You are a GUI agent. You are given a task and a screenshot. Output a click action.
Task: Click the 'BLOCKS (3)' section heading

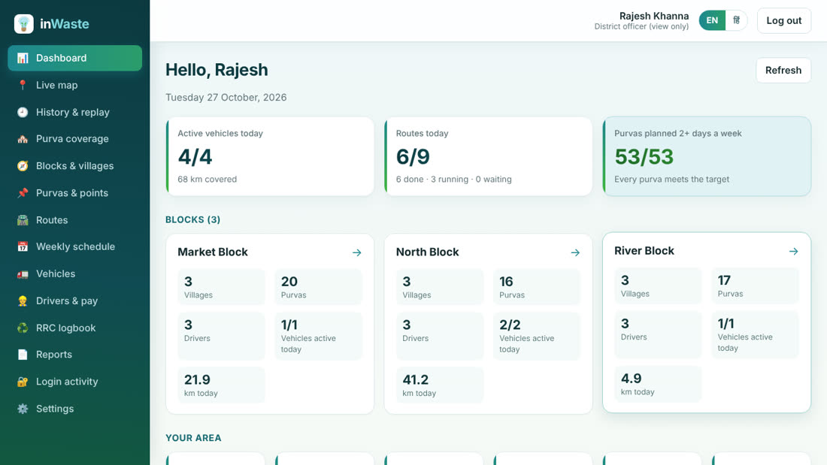click(x=193, y=220)
